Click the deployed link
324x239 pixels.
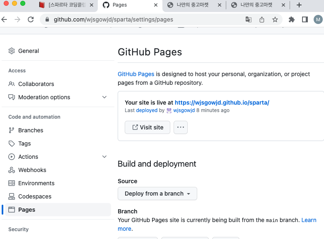click(x=147, y=110)
